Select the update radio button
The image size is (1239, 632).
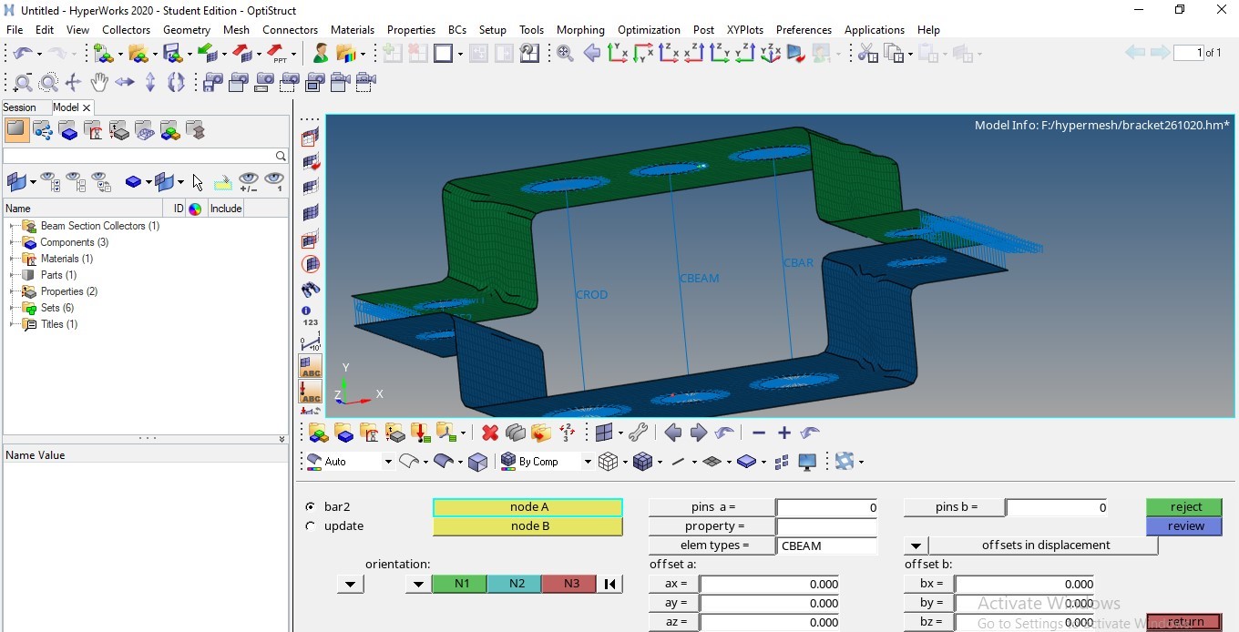pyautogui.click(x=311, y=526)
